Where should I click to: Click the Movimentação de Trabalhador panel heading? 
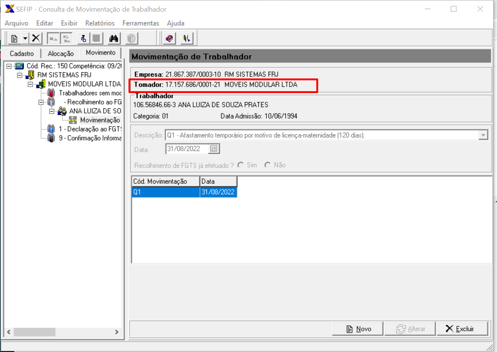coord(192,57)
